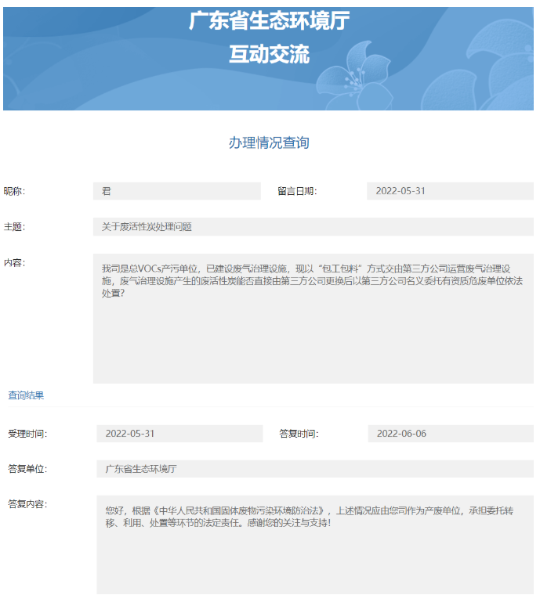Open the 查询结果 link

coord(27,395)
